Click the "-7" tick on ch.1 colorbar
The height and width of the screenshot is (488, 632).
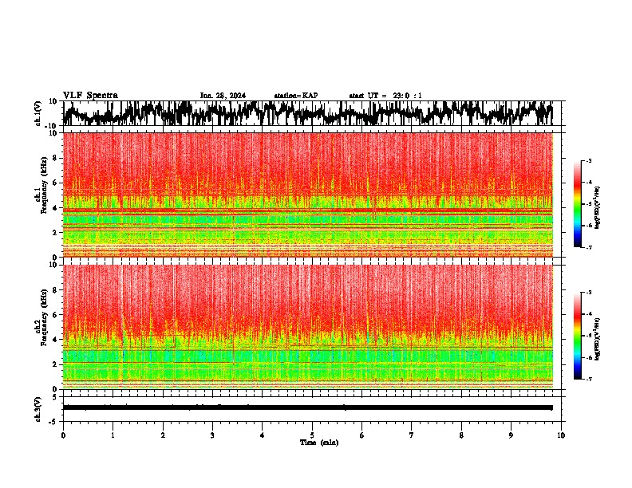589,247
